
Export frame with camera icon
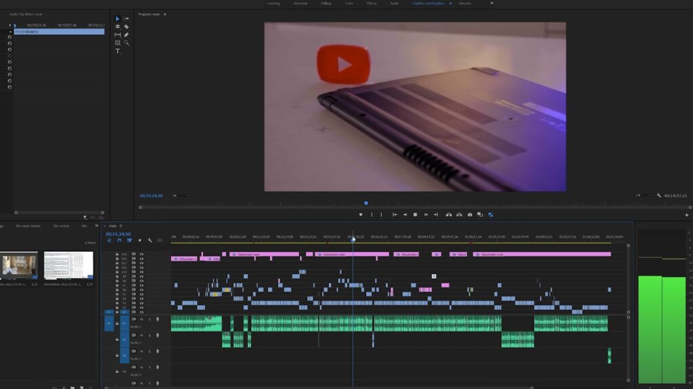point(470,215)
